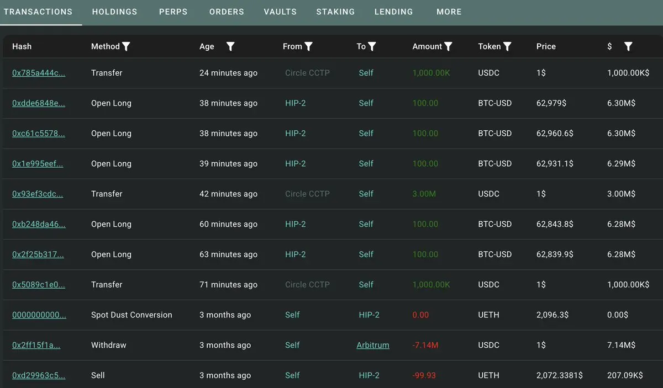
Task: Open transaction hash 0xdde6848e...
Action: click(39, 103)
